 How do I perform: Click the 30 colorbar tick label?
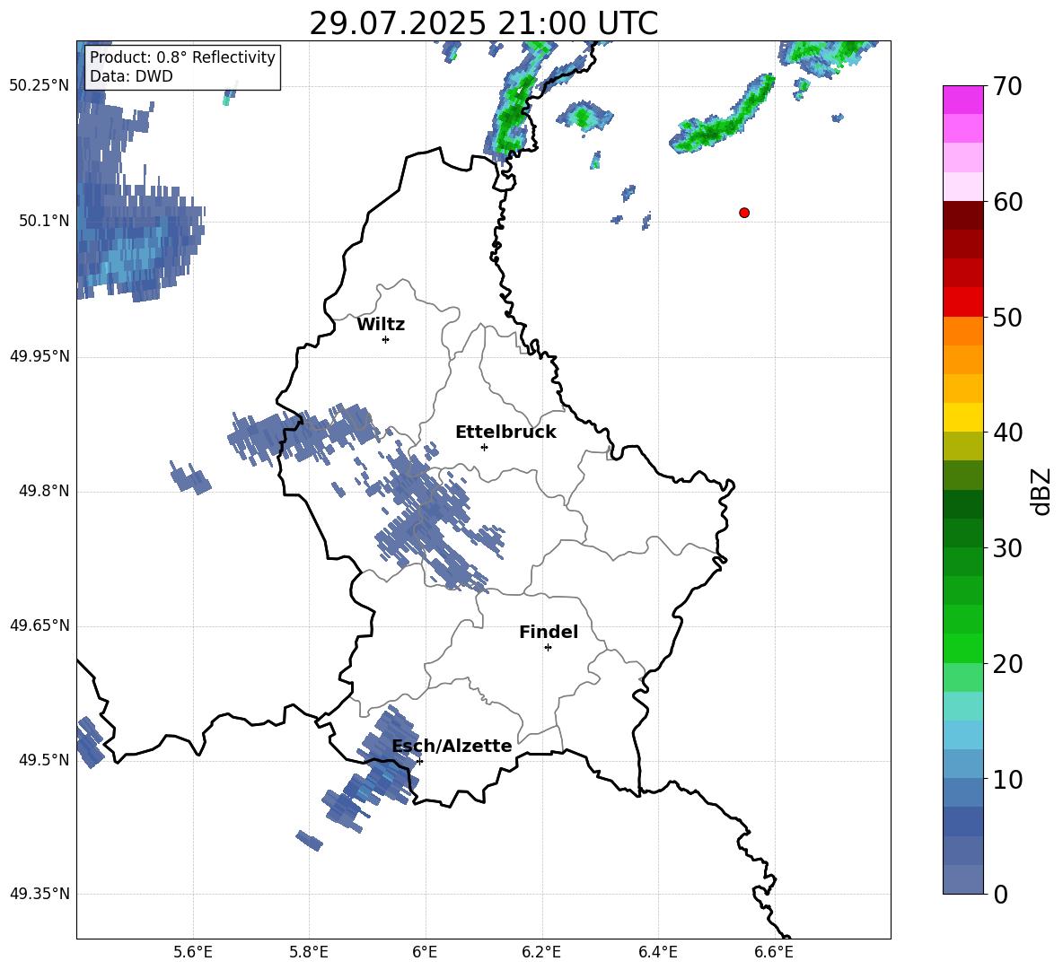(1007, 548)
